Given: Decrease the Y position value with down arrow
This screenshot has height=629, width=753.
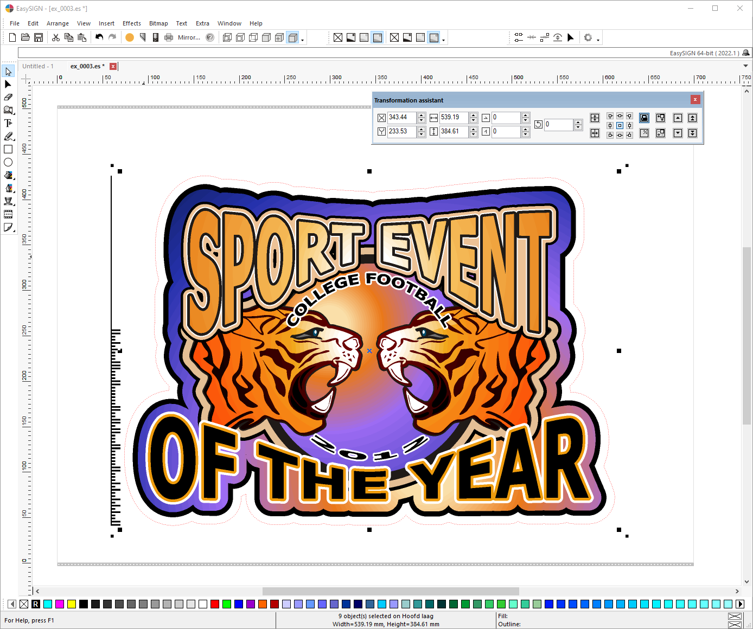Looking at the screenshot, I should [x=421, y=134].
